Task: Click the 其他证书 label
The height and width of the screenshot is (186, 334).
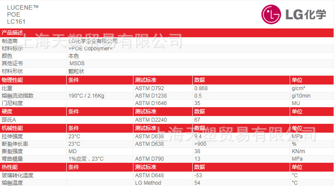Action: tap(12, 63)
